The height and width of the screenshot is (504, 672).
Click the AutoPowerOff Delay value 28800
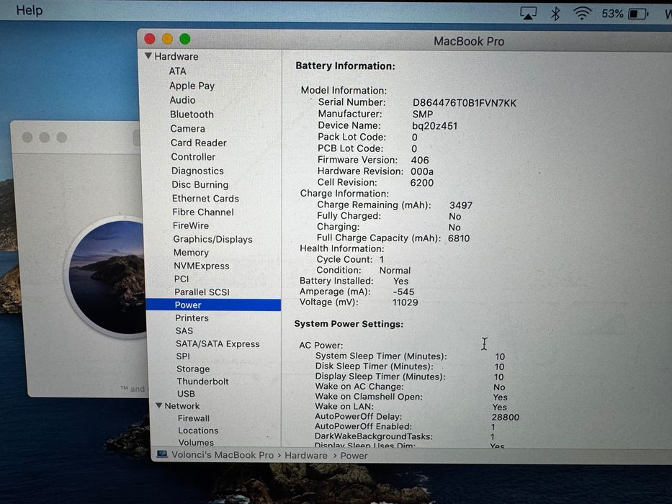[x=506, y=417]
